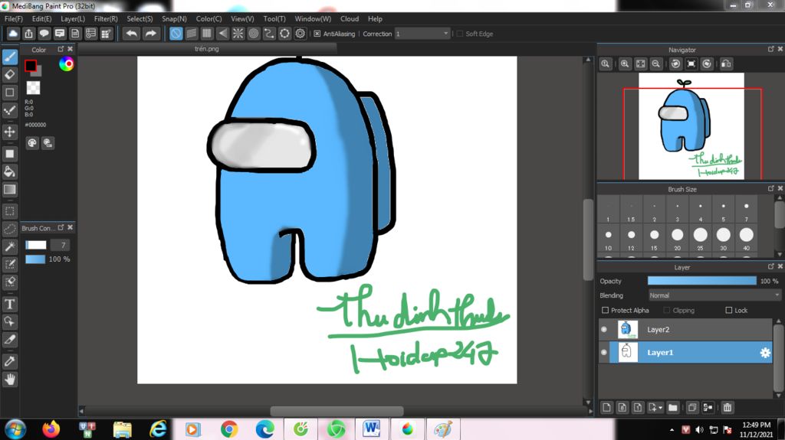Viewport: 785px width, 440px height.
Task: Select the rectangular Select tool
Action: (x=10, y=211)
